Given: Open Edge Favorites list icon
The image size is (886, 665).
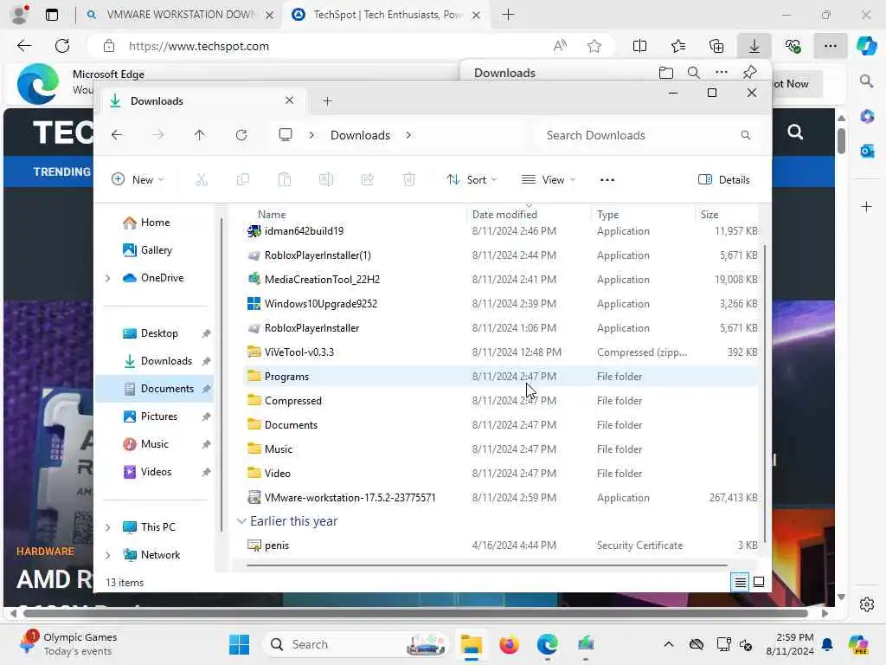Looking at the screenshot, I should point(678,47).
